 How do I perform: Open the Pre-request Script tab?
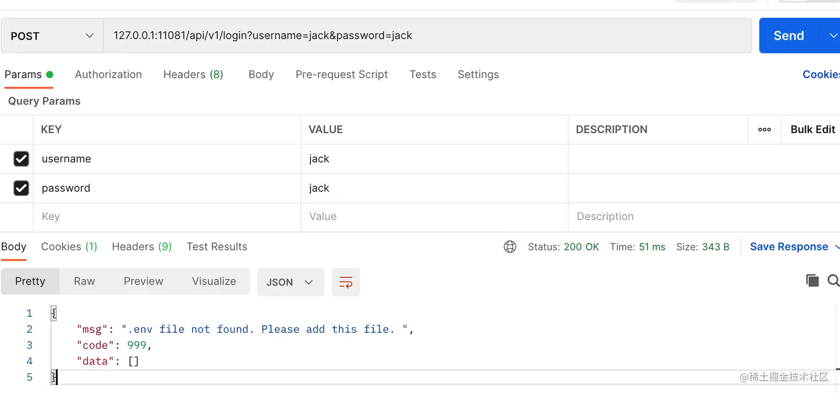pyautogui.click(x=342, y=74)
